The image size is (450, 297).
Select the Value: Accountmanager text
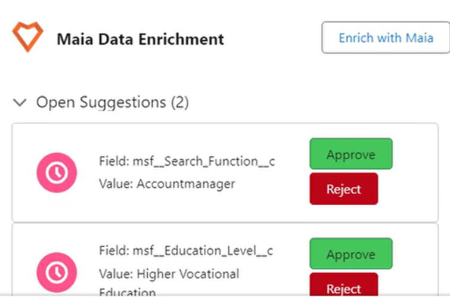tap(167, 184)
